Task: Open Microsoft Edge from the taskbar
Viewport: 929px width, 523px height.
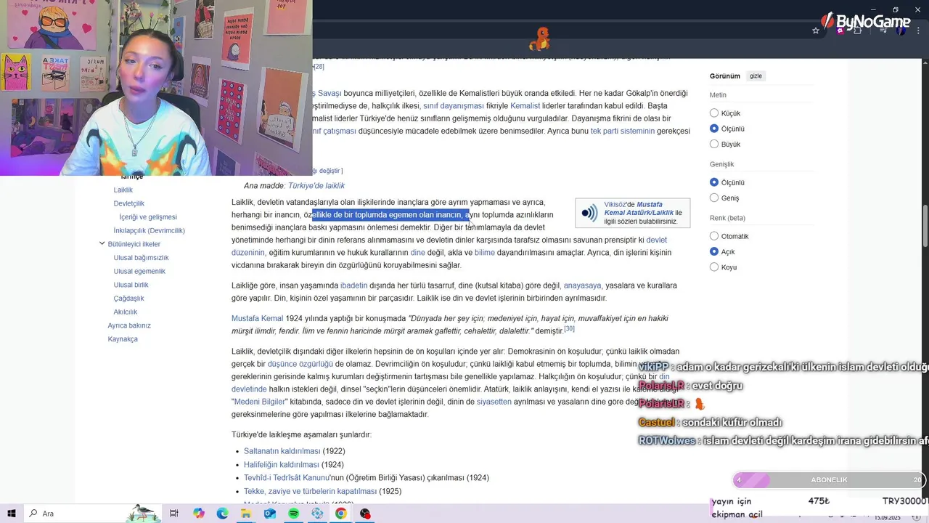Action: tap(223, 514)
